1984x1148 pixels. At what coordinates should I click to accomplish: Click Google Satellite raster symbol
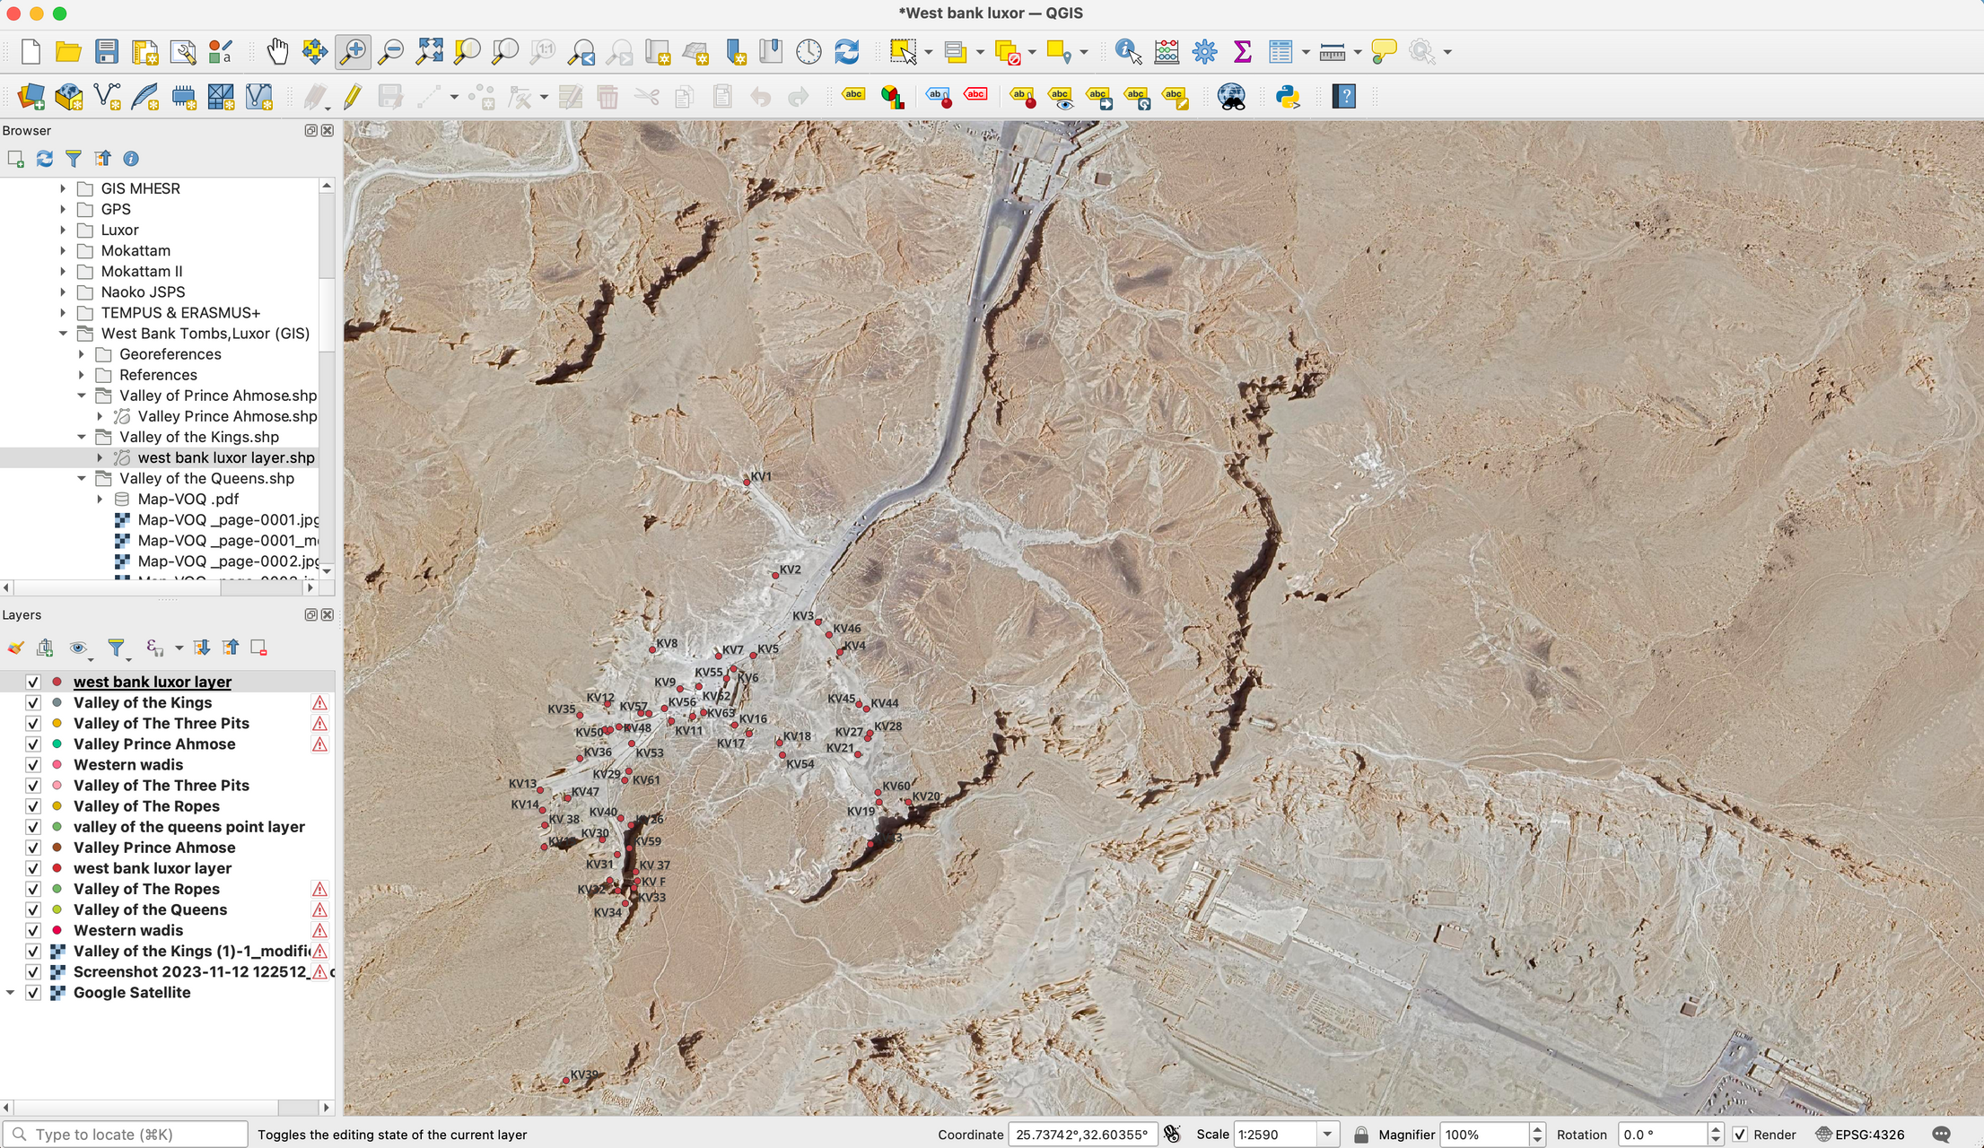coord(57,993)
